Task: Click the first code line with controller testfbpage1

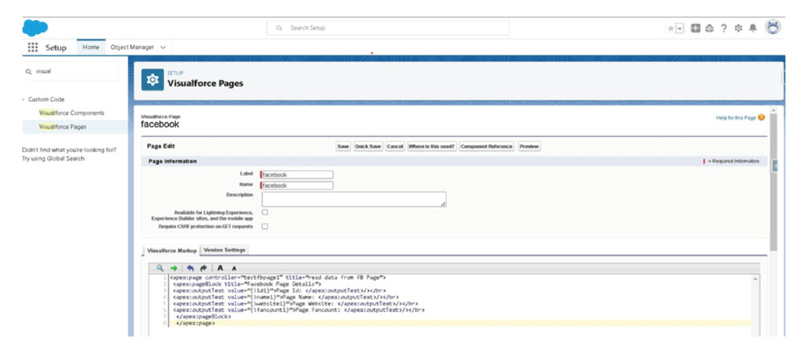Action: coord(278,277)
